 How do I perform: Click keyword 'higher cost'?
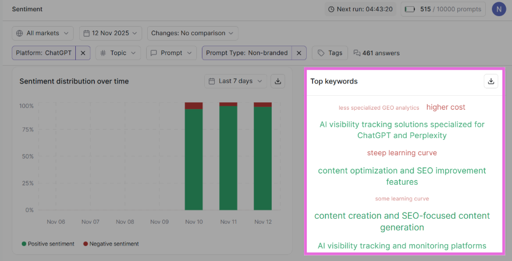pos(446,107)
